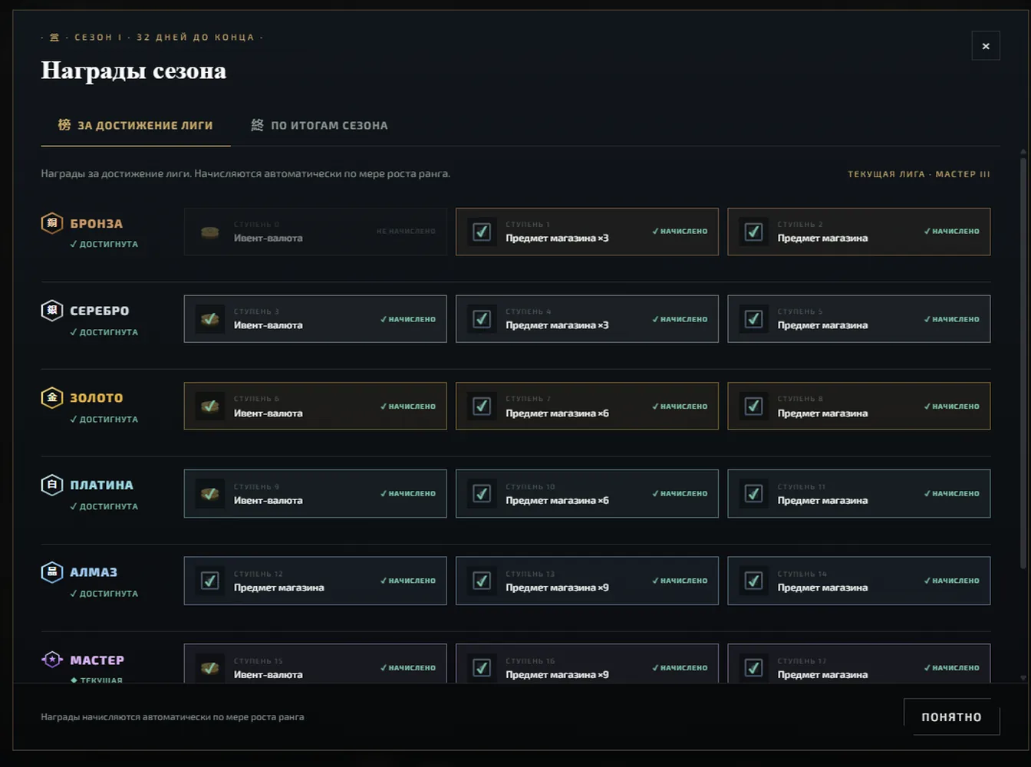Screen dimensions: 1031x767
Task: Select the Ступень 10 reward card
Action: tap(587, 493)
